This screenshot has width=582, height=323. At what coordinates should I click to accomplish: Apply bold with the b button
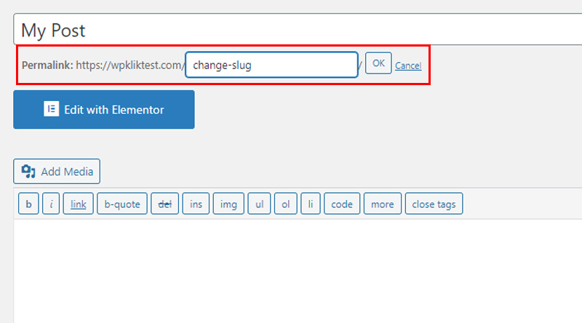tap(28, 204)
